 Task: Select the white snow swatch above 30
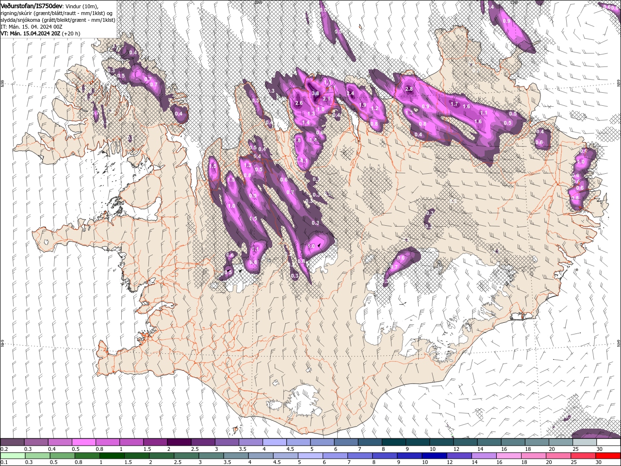608,442
